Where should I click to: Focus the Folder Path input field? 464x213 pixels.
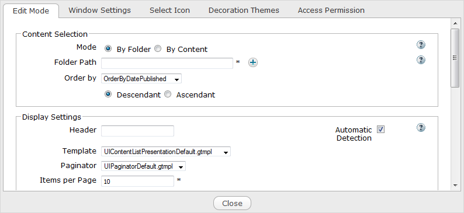167,63
